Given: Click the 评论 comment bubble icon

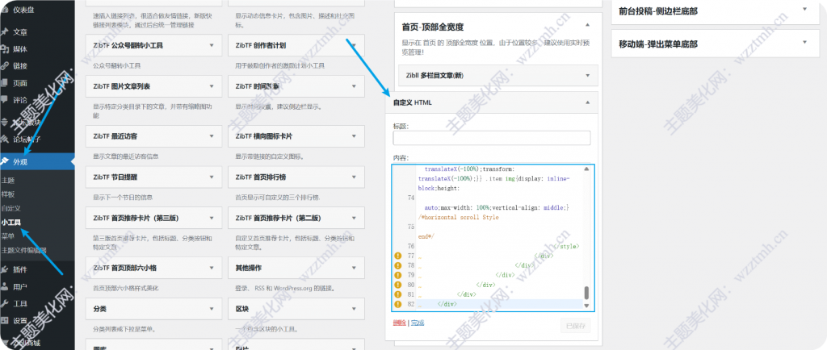Looking at the screenshot, I should point(5,99).
